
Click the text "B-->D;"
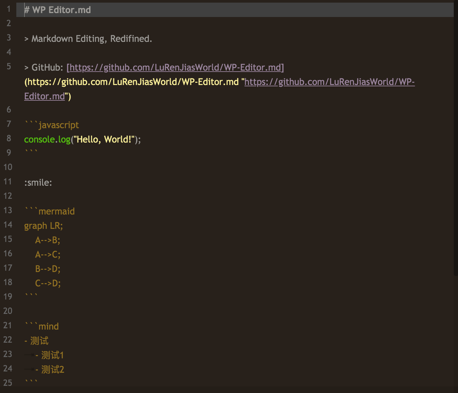[48, 269]
